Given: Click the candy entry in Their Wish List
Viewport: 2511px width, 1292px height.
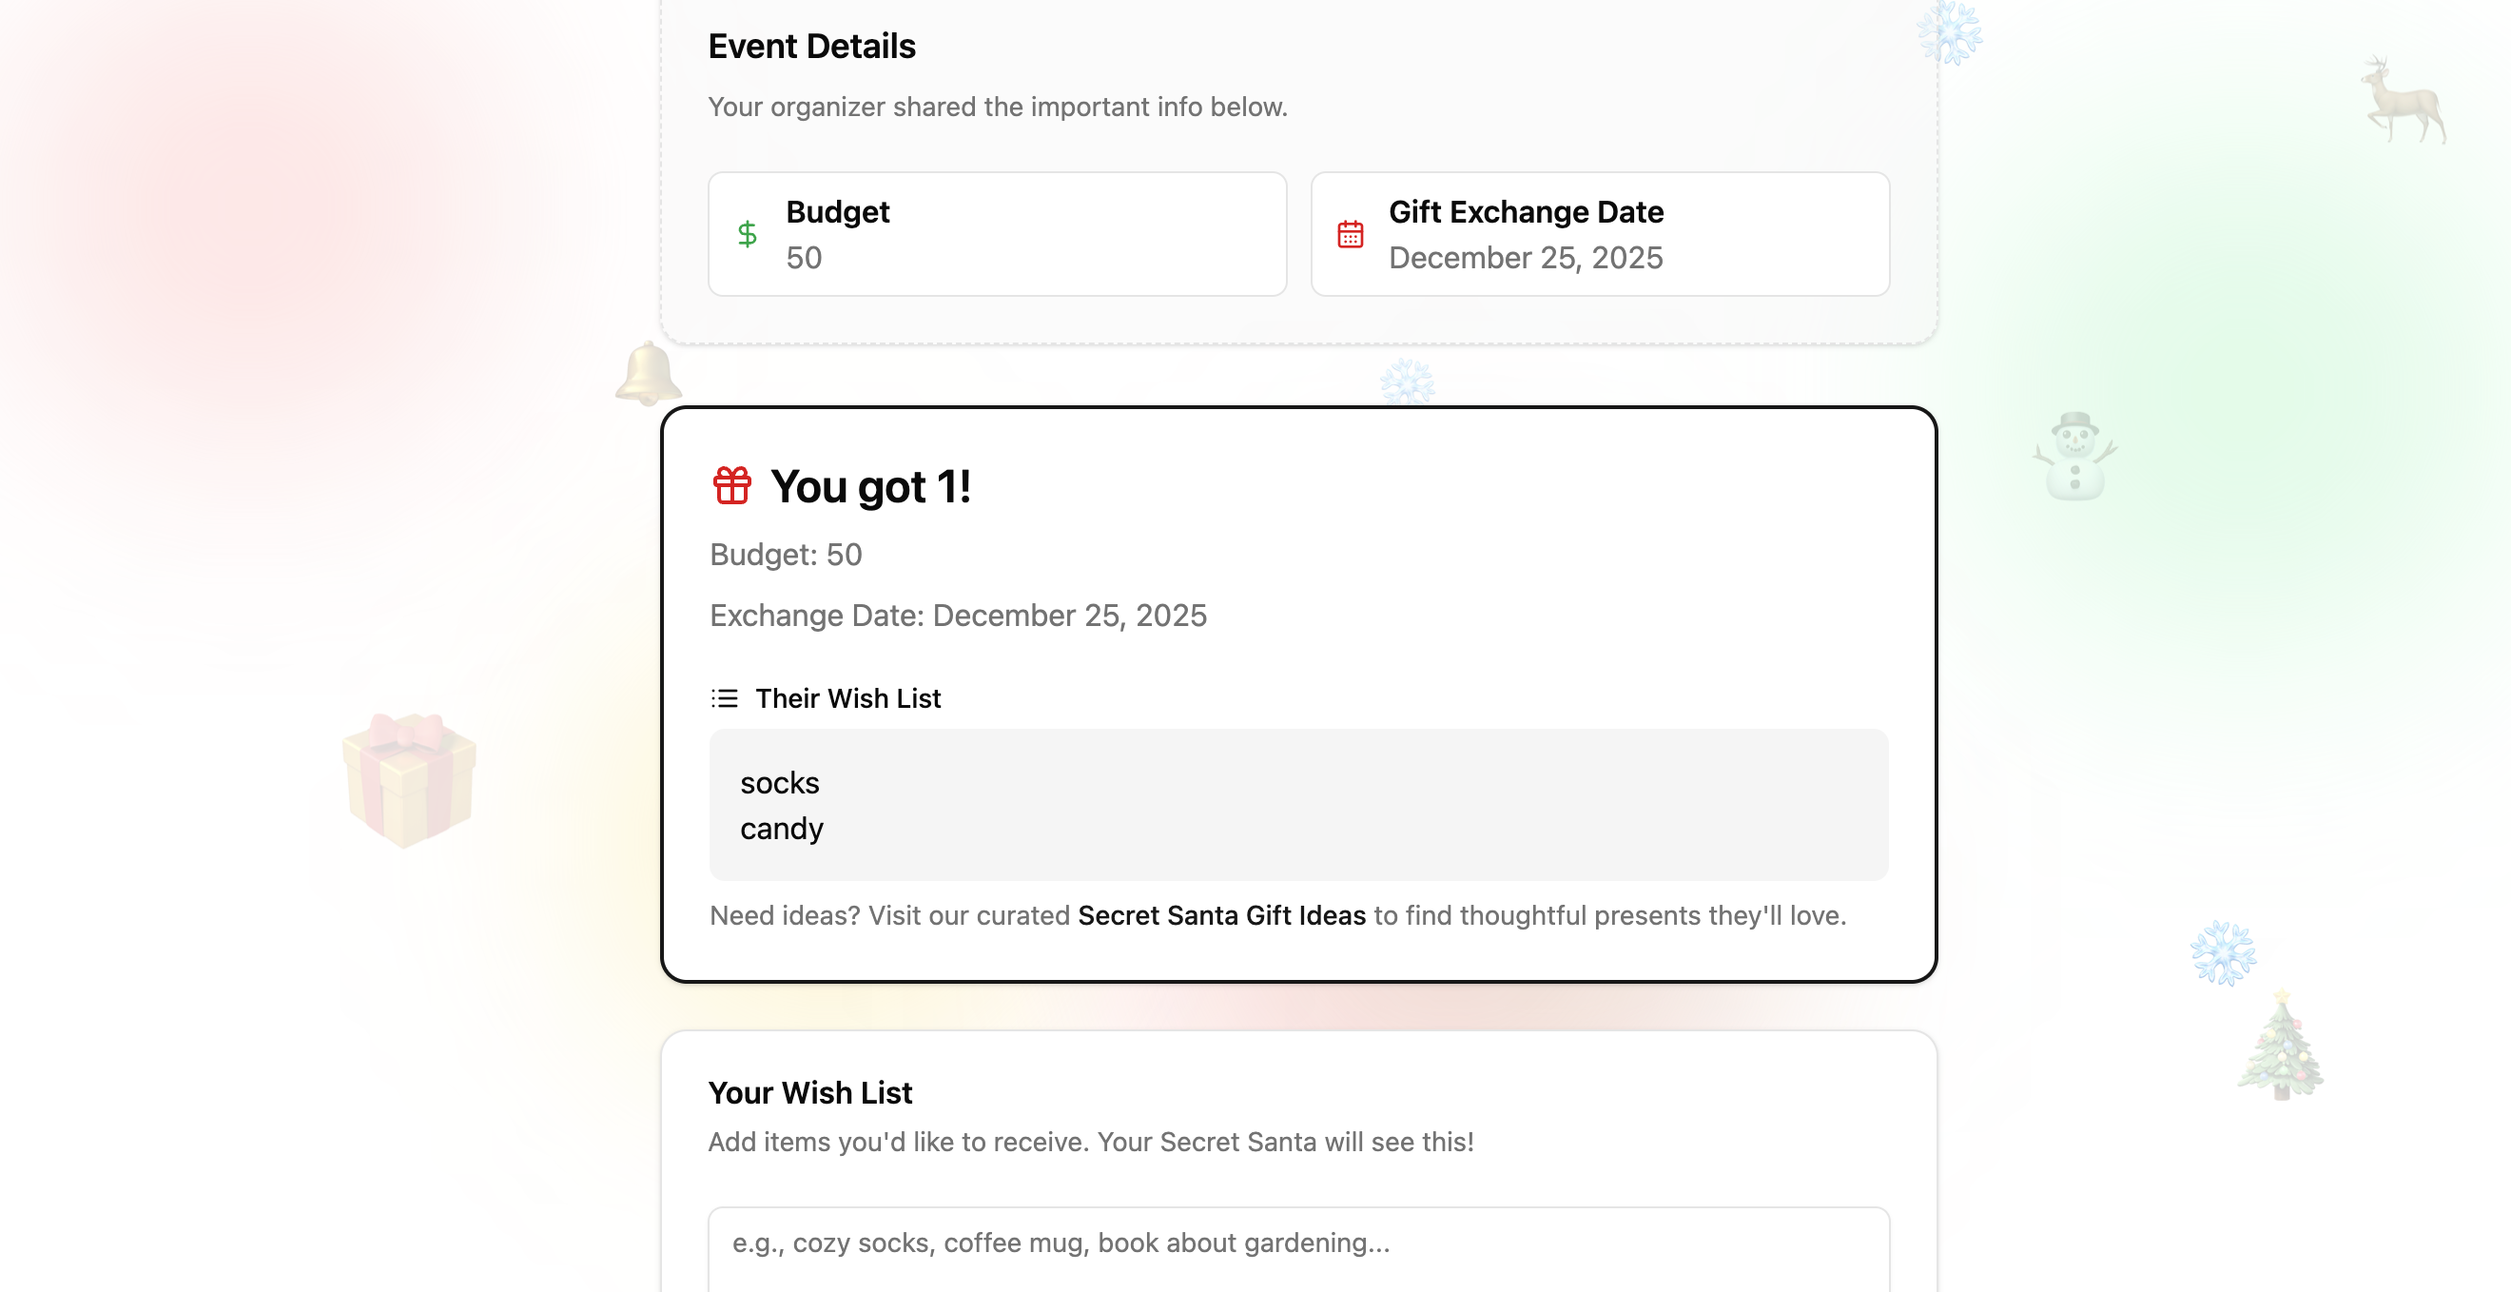Looking at the screenshot, I should pos(782,829).
